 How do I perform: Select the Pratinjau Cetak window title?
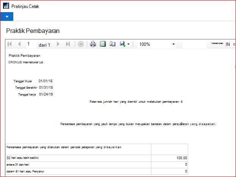click(x=25, y=6)
